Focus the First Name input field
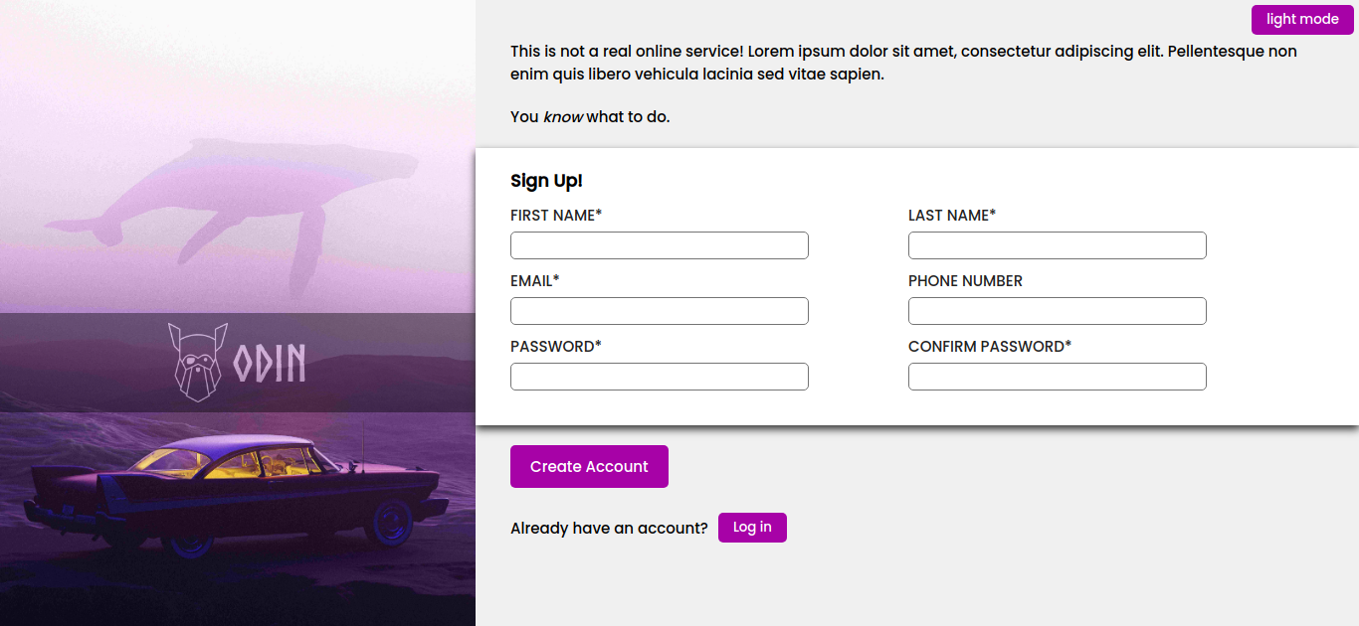 coord(659,245)
